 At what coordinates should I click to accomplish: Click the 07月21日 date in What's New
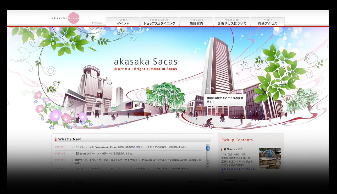click(x=60, y=147)
